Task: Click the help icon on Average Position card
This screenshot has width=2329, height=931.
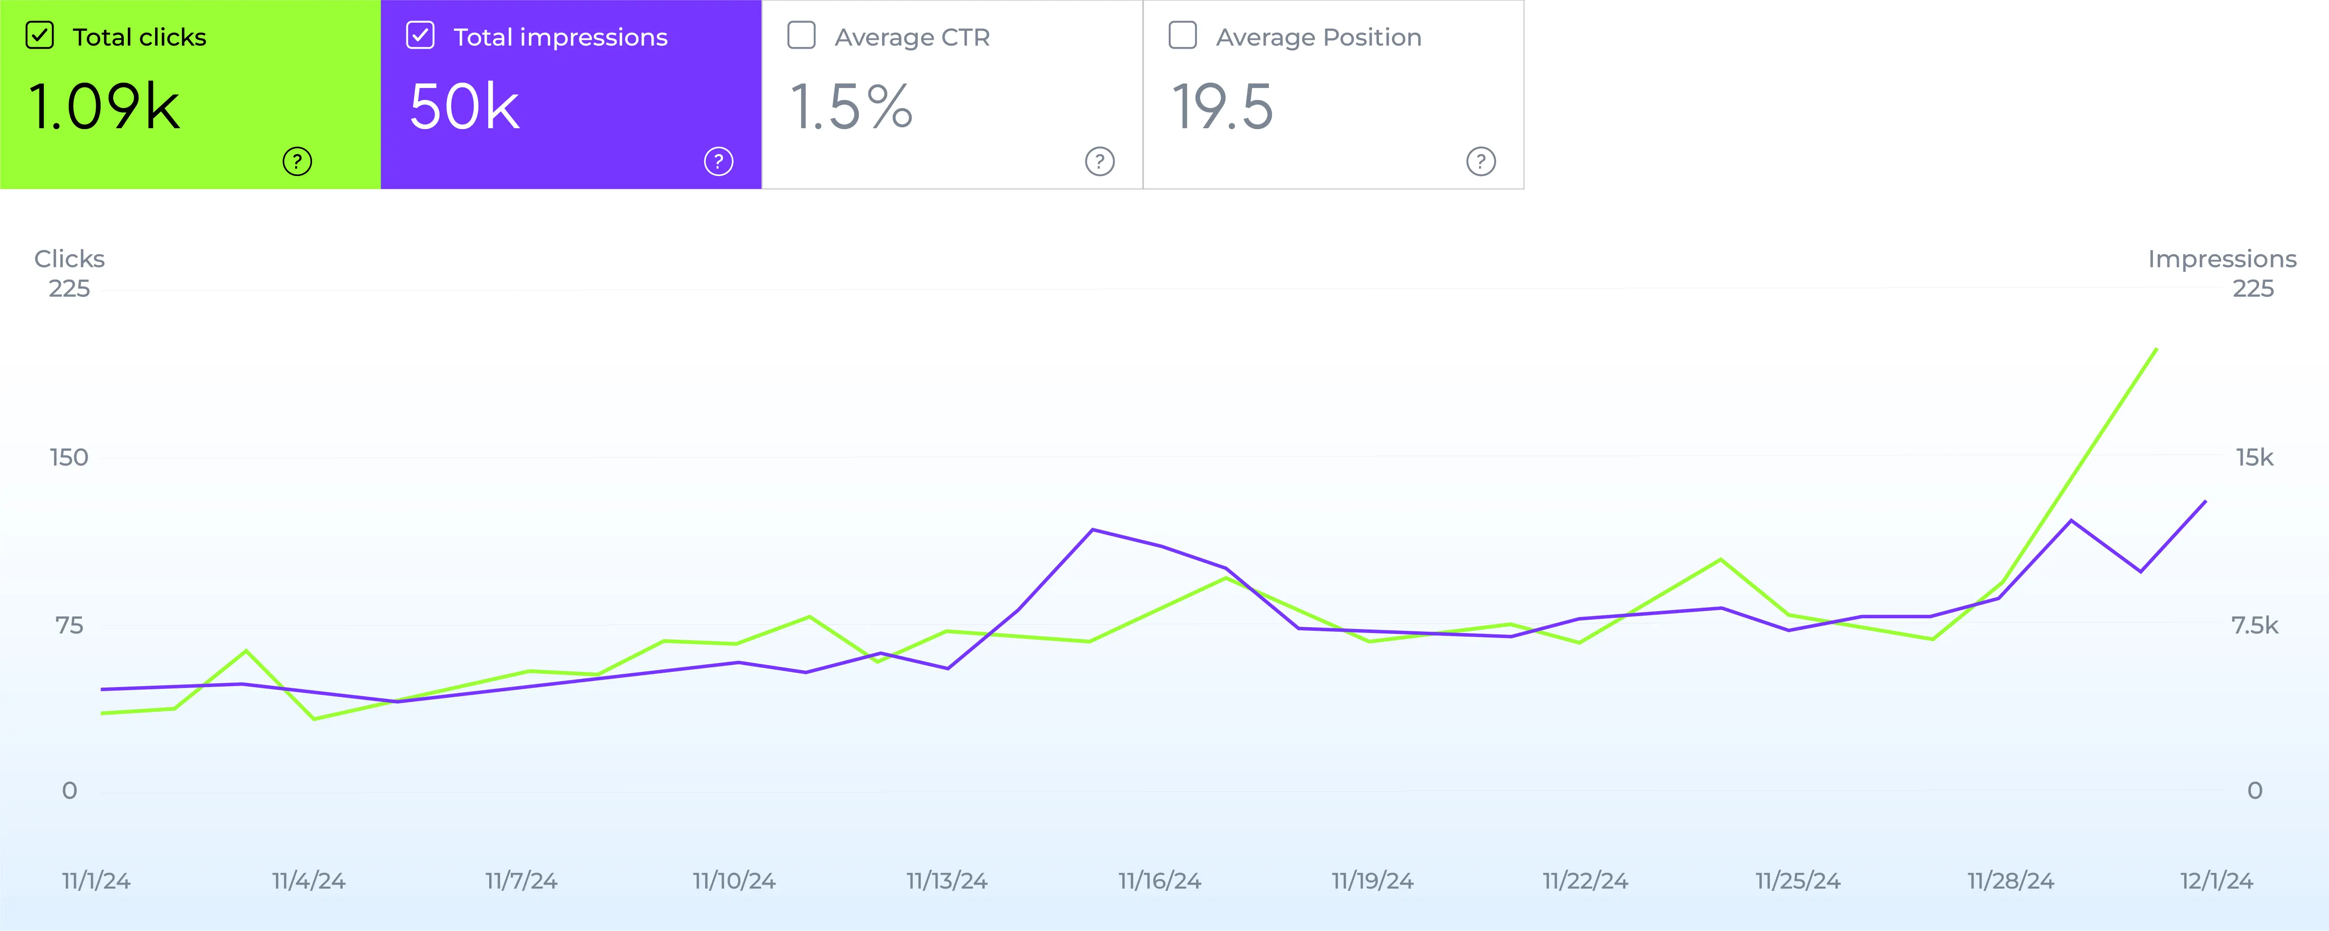Action: 1479,163
